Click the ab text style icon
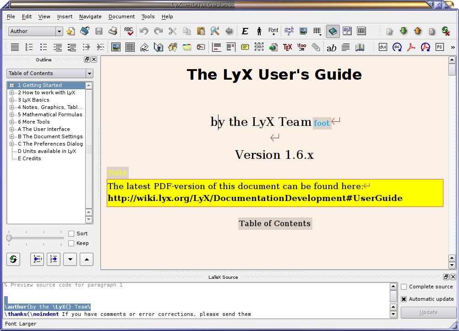The image size is (459, 331). coord(331,48)
